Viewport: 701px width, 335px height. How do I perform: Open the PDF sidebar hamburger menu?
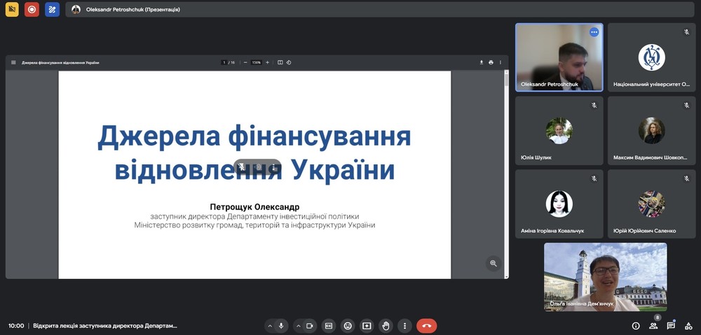(13, 62)
